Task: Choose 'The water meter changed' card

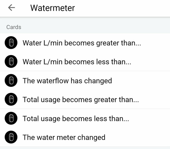Action: tap(85, 137)
